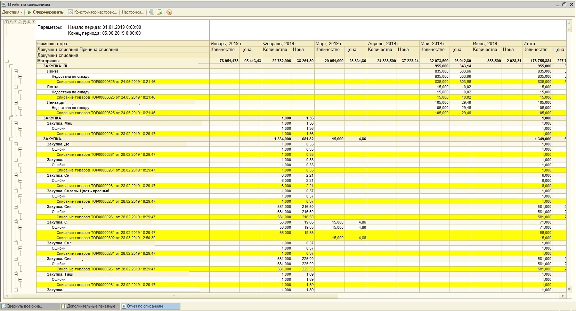This screenshot has width=576, height=311.
Task: Select the Итого column header
Action: click(545, 43)
